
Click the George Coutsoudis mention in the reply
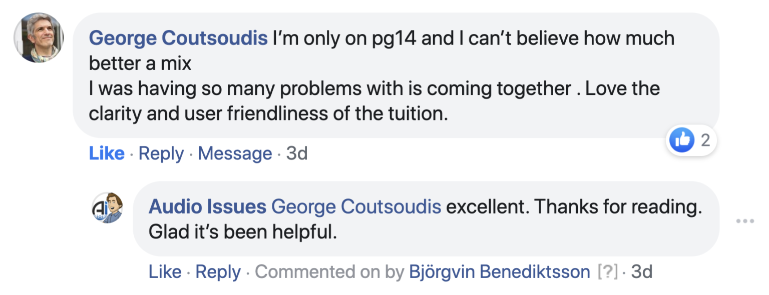[x=356, y=207]
